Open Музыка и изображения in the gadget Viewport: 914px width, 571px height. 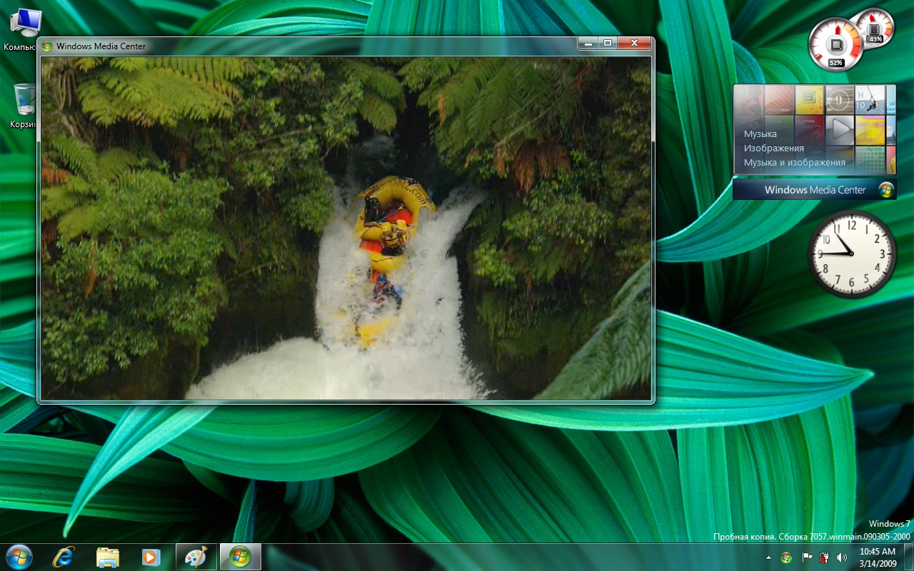pyautogui.click(x=794, y=162)
